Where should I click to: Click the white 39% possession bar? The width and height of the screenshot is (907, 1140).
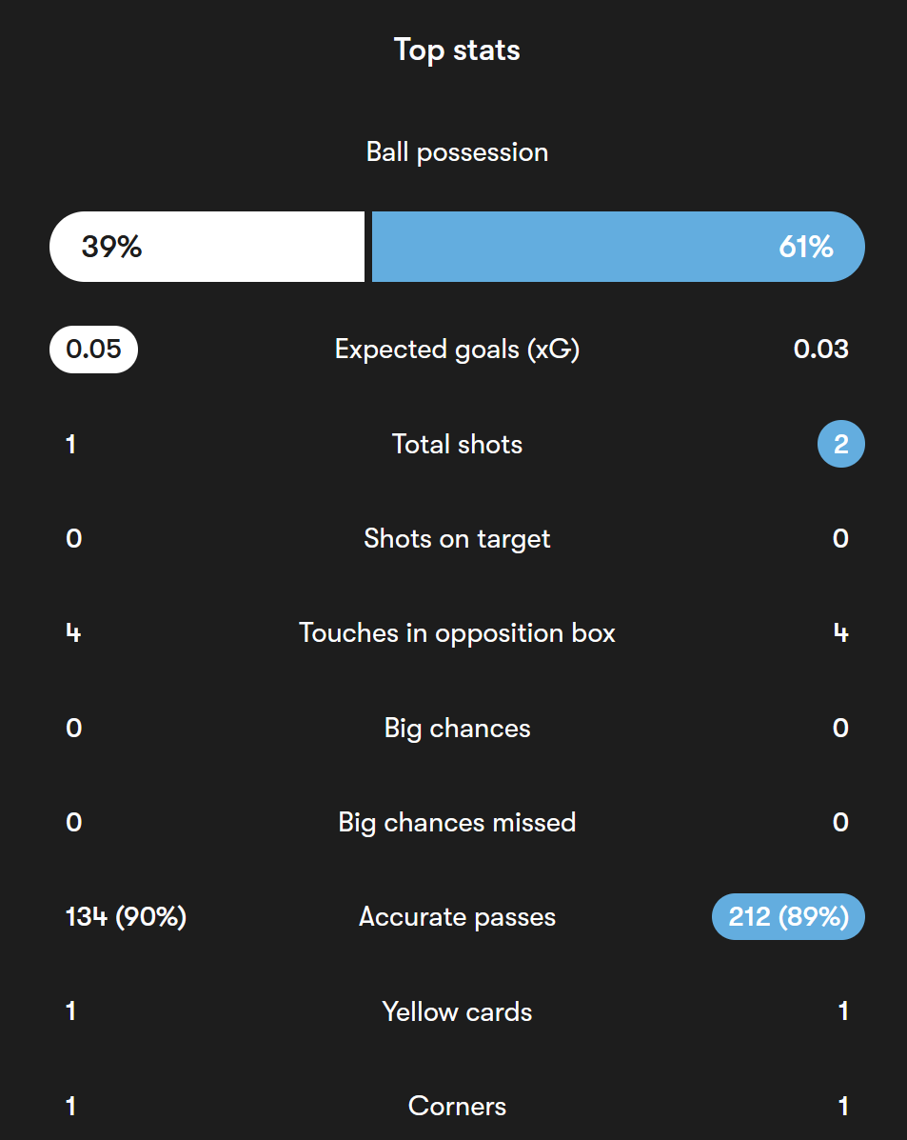click(207, 247)
